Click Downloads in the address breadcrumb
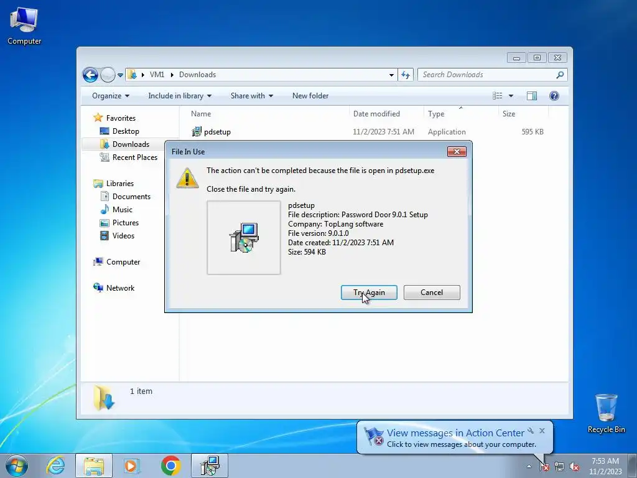This screenshot has height=478, width=637. click(197, 75)
